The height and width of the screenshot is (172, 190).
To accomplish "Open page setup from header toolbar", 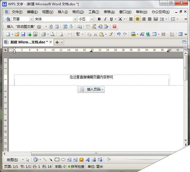I will pos(80,26).
